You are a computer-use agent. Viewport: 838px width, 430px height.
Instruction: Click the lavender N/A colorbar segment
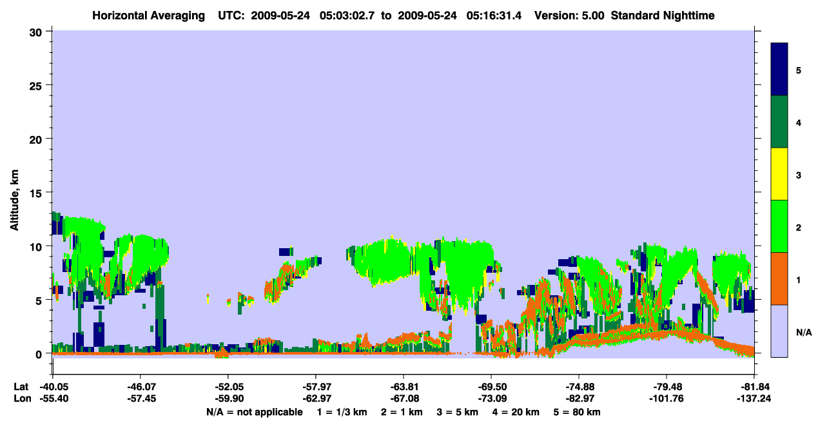pos(779,331)
